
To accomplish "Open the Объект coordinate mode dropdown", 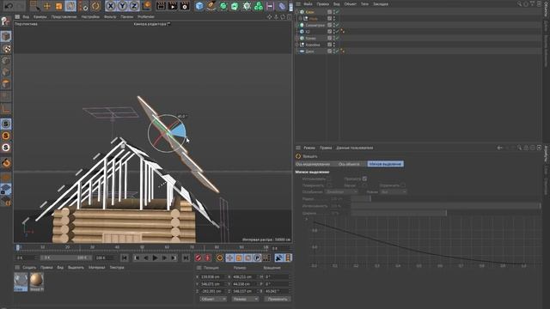I will point(213,300).
